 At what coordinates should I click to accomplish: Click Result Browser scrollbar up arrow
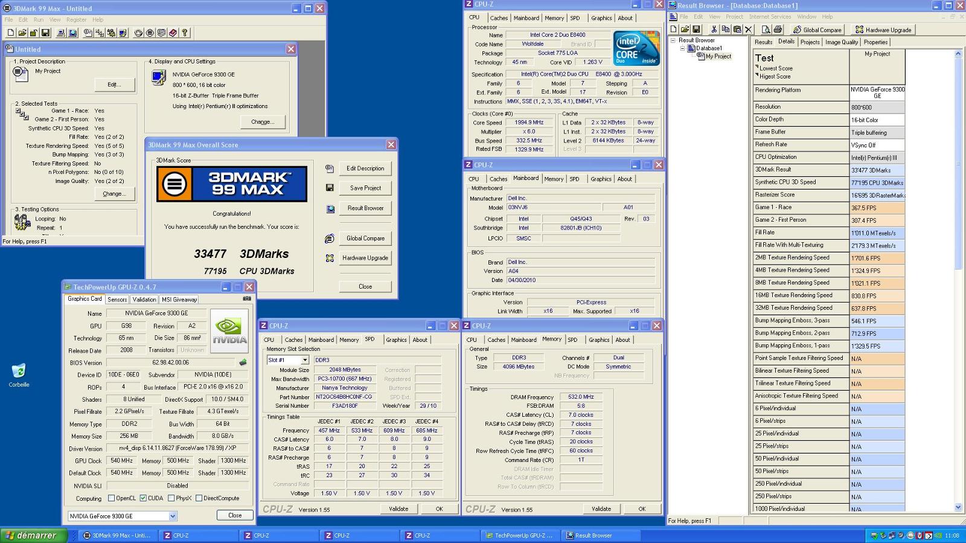point(958,54)
